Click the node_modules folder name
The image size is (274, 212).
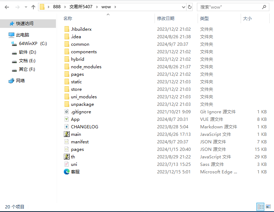click(86, 67)
